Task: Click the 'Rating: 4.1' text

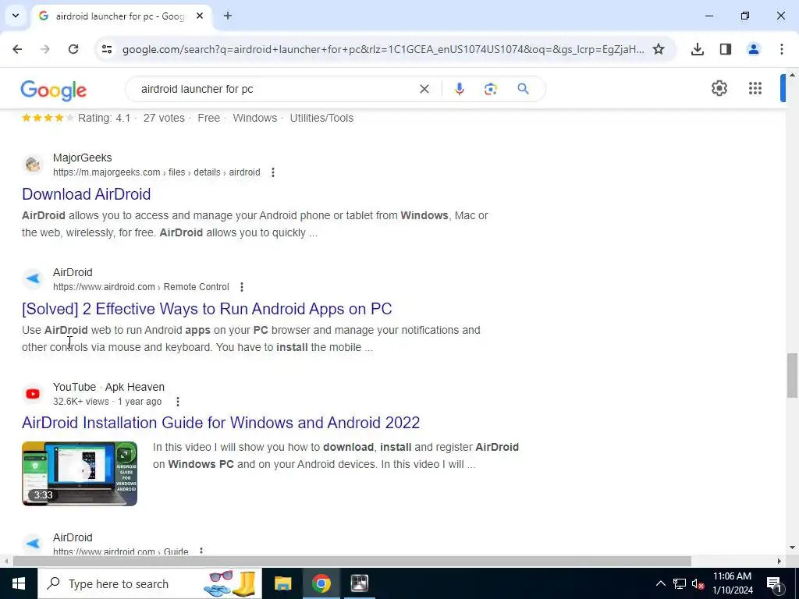Action: (x=104, y=119)
